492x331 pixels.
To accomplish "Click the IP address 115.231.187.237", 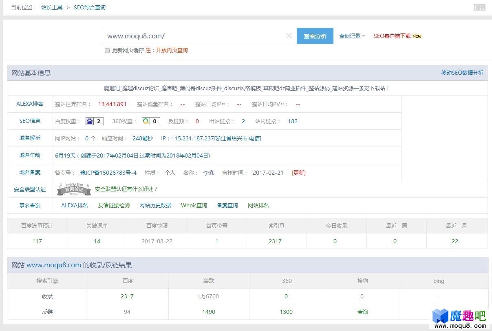I will point(192,138).
